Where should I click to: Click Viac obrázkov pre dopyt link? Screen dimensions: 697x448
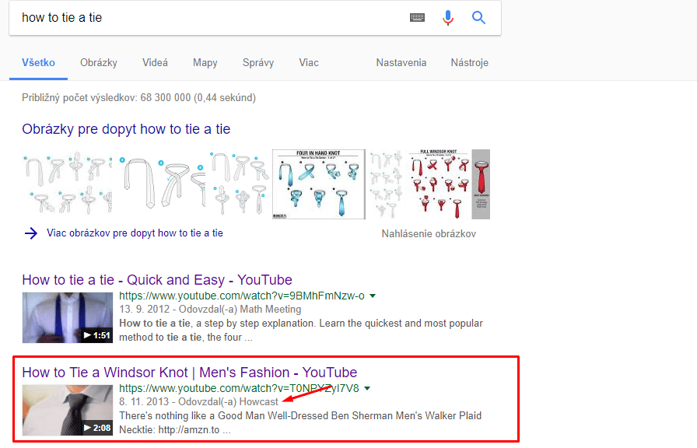pyautogui.click(x=135, y=233)
